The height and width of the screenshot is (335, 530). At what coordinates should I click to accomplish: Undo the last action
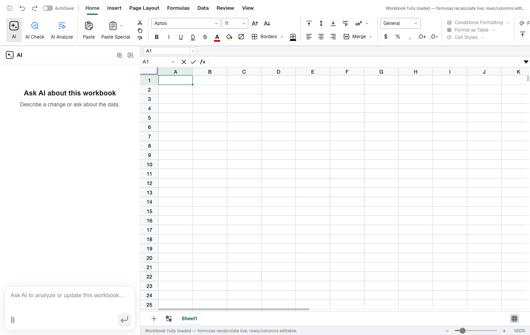coord(22,8)
